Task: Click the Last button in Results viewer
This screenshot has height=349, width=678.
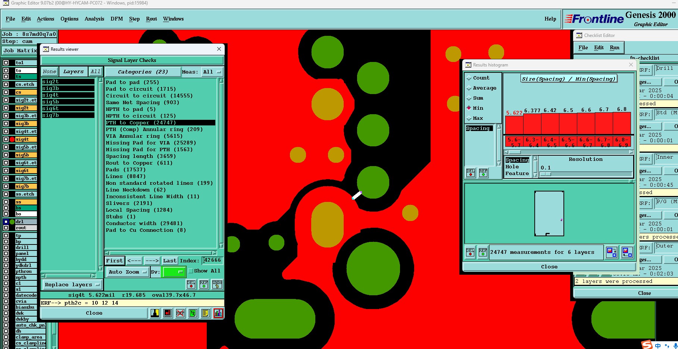Action: [170, 261]
